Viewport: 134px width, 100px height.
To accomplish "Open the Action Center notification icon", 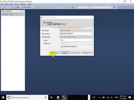I will pos(130,97).
